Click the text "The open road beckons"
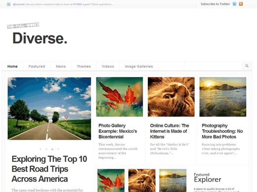 47,190
